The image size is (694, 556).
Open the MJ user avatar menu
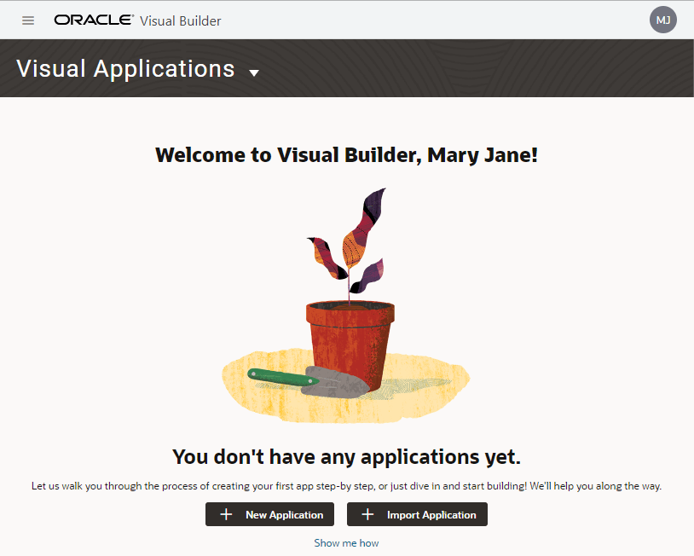click(662, 20)
